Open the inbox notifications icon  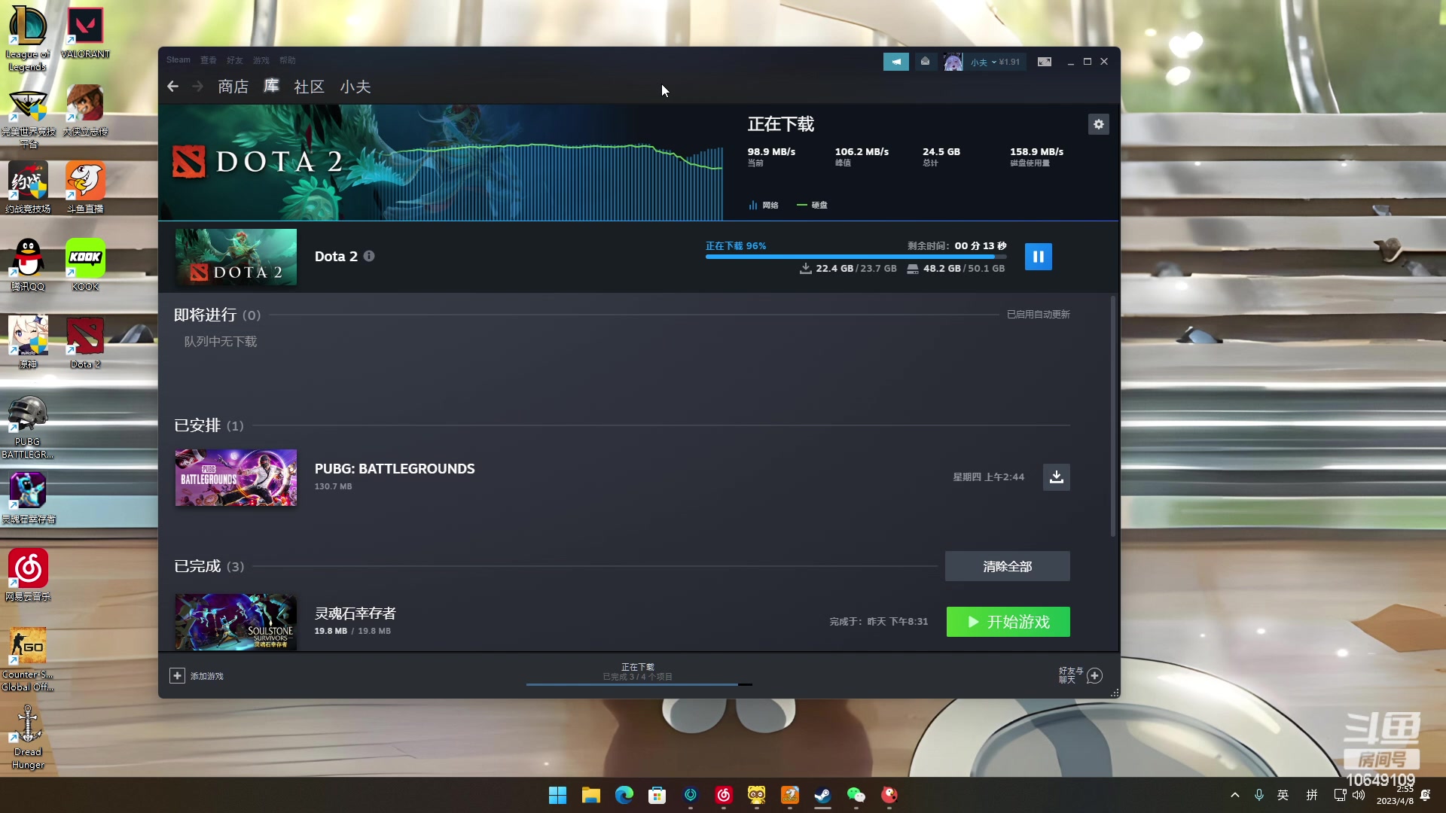(x=925, y=62)
